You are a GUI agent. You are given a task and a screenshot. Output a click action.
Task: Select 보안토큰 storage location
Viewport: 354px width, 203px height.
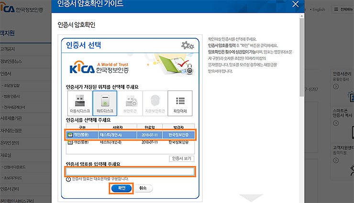[x=130, y=103]
